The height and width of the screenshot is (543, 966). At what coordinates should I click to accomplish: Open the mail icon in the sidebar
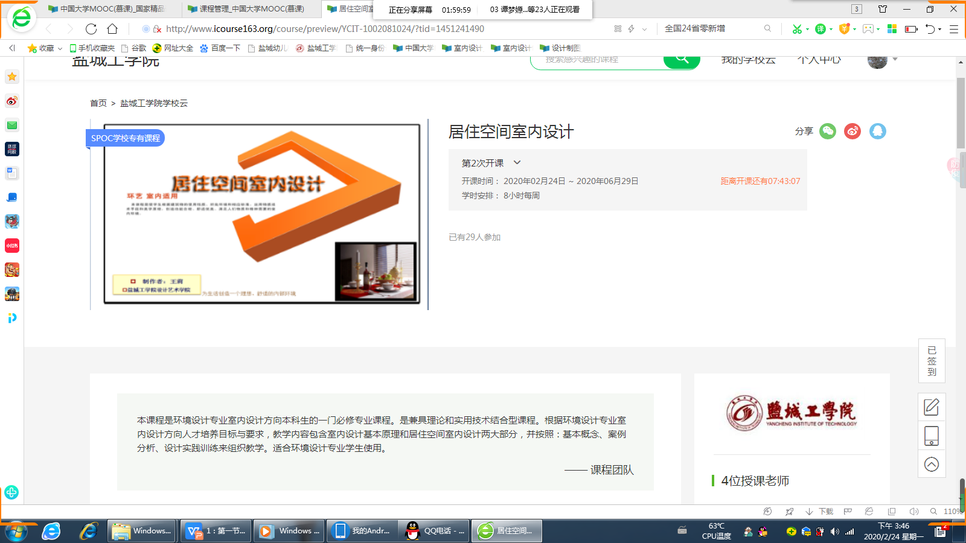12,125
